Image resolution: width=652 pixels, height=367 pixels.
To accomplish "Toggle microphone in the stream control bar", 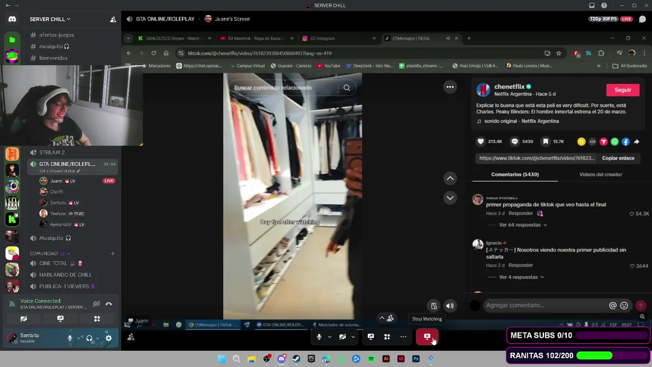I will (319, 336).
